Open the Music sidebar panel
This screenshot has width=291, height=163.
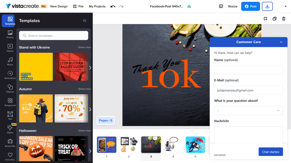[x=10, y=61]
